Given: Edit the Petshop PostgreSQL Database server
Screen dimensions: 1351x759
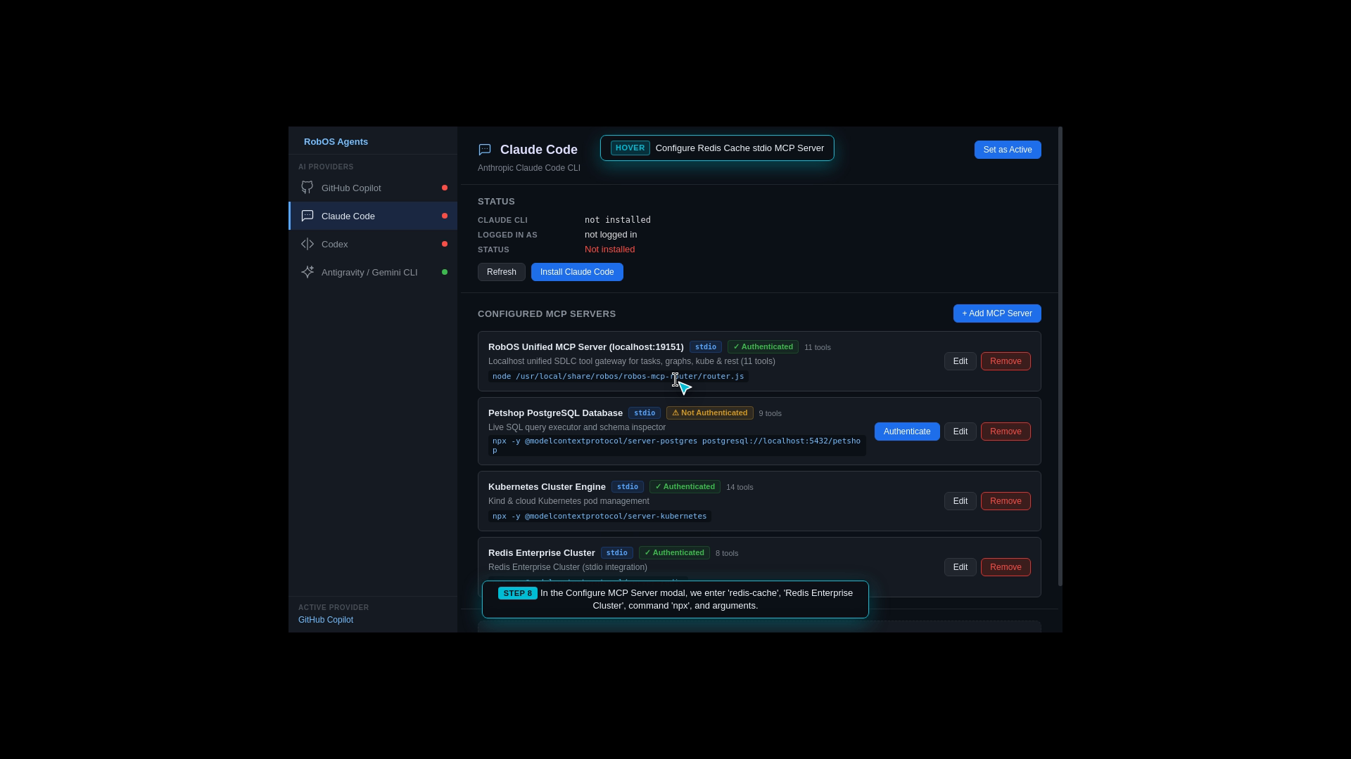Looking at the screenshot, I should (x=960, y=432).
